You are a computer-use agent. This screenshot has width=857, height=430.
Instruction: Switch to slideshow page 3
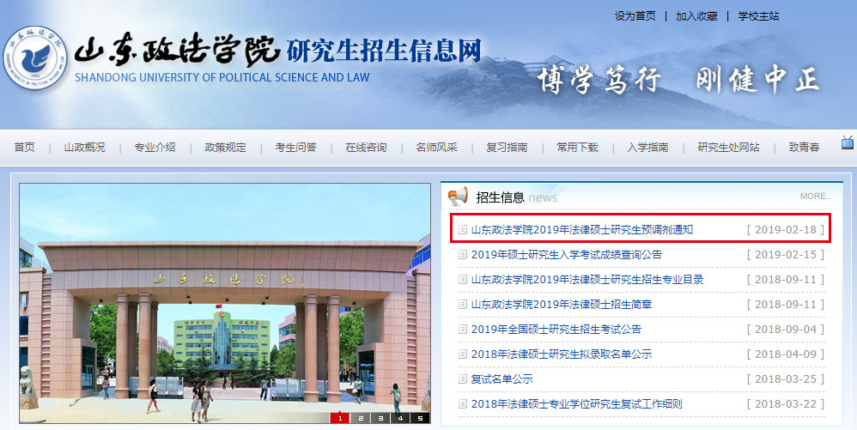[380, 418]
